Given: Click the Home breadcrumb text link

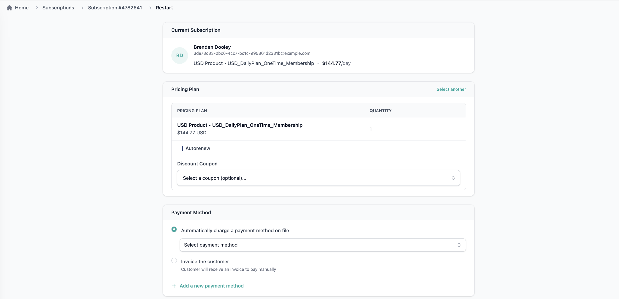Looking at the screenshot, I should pos(22,8).
